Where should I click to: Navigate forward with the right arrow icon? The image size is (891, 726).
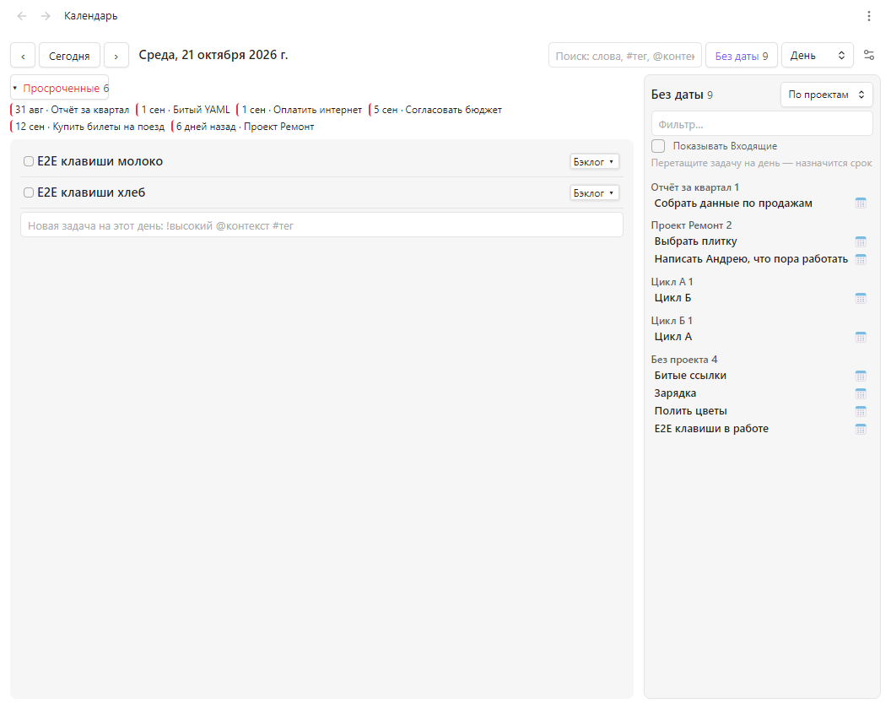pos(46,16)
